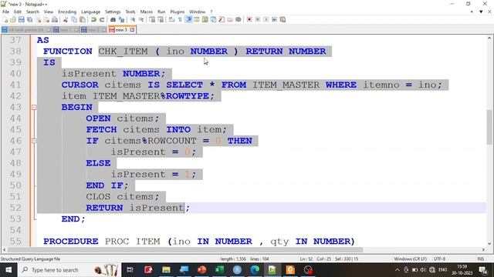Screen dimensions: 494x277
Task: Click the Replace toolbar icon
Action: (x=121, y=19)
